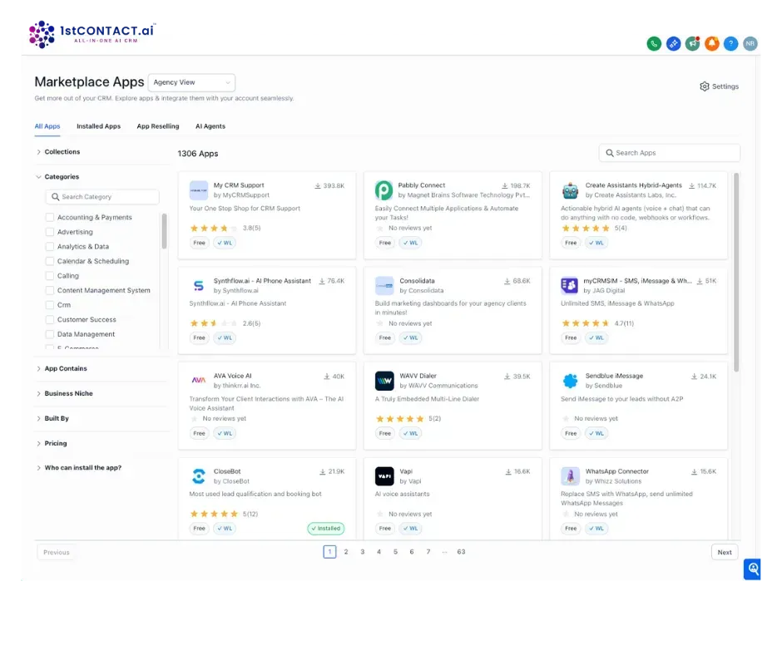
Task: Check the Accounting & Payments category
Action: coord(49,217)
